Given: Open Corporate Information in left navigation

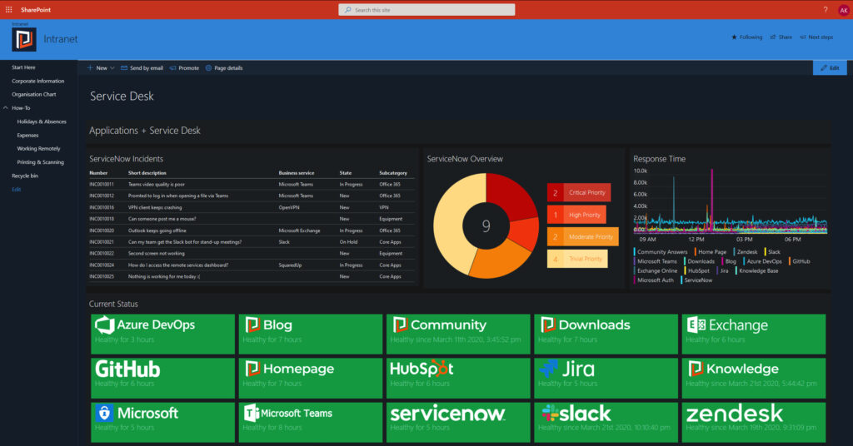Looking at the screenshot, I should [38, 81].
